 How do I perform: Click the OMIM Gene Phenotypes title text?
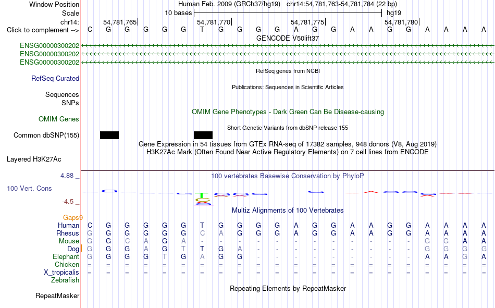[x=288, y=112]
